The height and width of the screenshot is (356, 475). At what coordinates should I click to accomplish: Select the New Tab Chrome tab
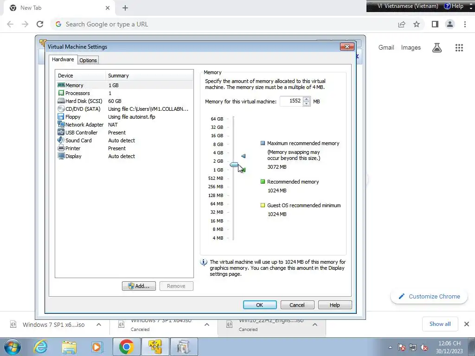click(59, 8)
